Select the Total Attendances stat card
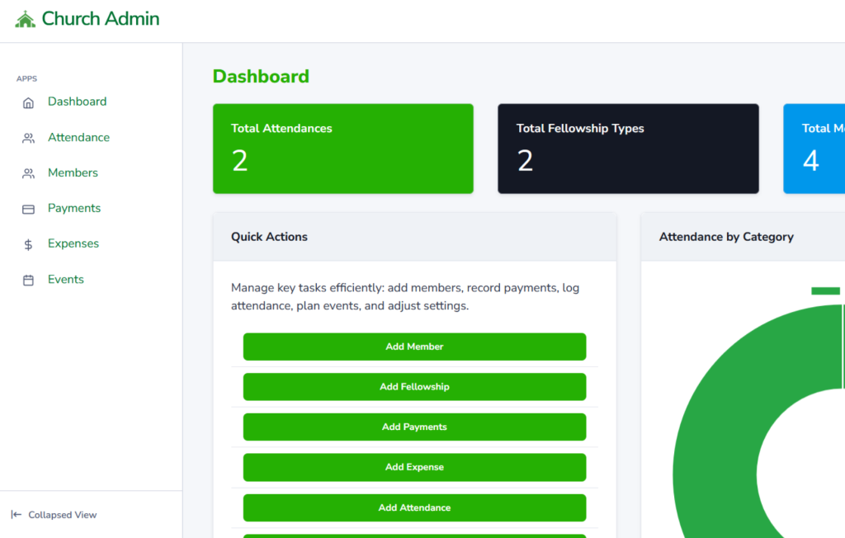845x538 pixels. [342, 149]
